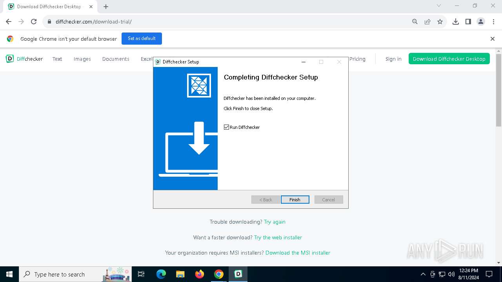Open the Documents comparison menu item
Viewport: 502px width, 282px height.
pos(116,59)
